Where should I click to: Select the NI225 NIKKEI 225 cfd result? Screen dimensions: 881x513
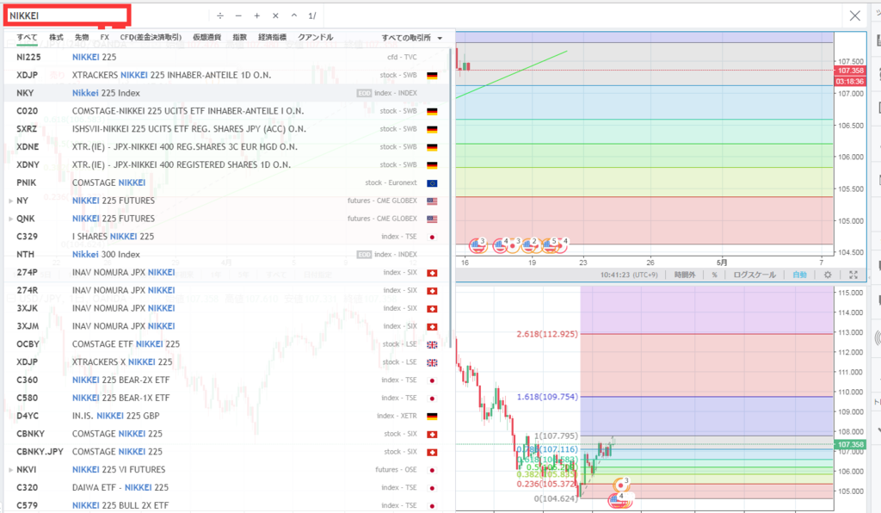coord(226,58)
